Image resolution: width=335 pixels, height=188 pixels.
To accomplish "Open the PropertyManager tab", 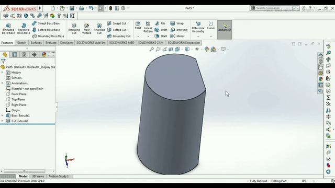I will point(15,55).
